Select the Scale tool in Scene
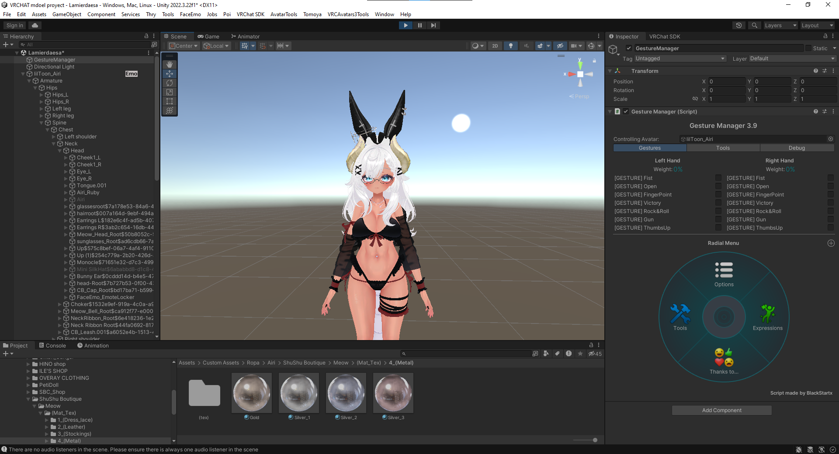Image resolution: width=839 pixels, height=454 pixels. pyautogui.click(x=170, y=92)
